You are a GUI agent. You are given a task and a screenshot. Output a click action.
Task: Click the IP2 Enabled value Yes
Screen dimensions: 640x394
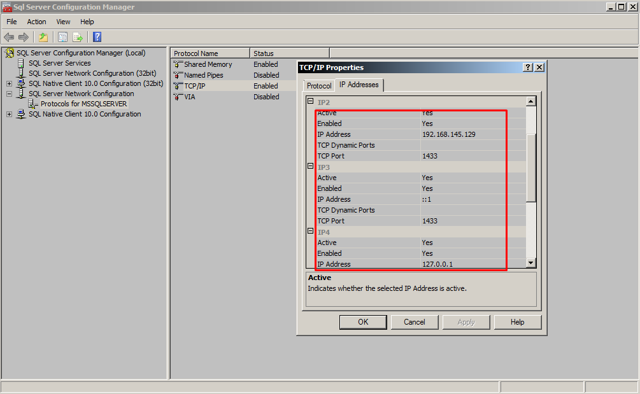427,123
